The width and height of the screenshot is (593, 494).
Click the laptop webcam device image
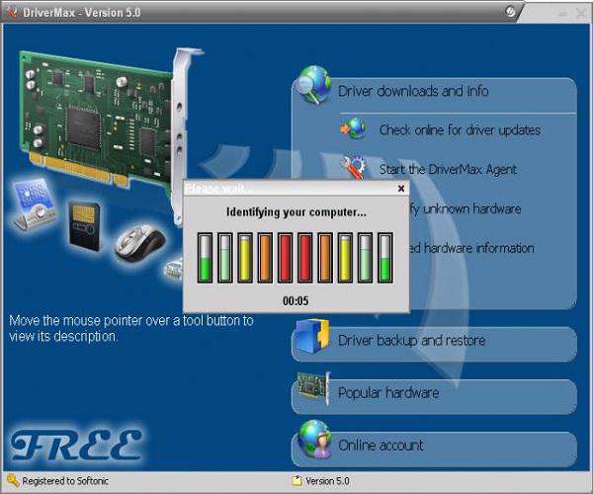35,205
